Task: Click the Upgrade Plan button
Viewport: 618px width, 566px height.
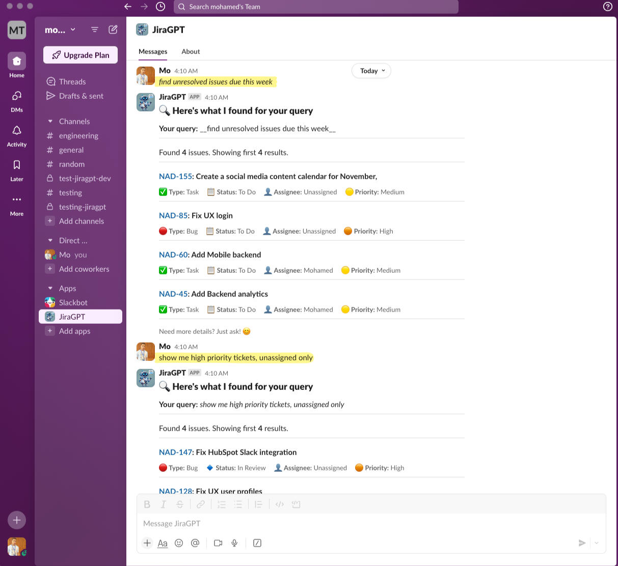Action: tap(80, 55)
